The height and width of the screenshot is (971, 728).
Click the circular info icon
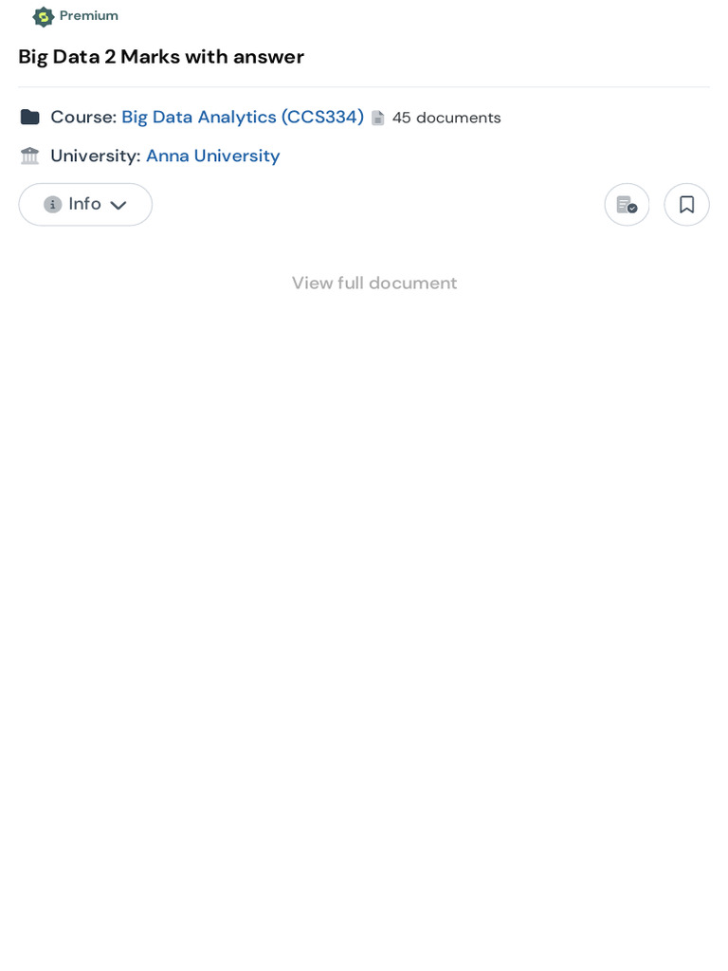coord(53,204)
